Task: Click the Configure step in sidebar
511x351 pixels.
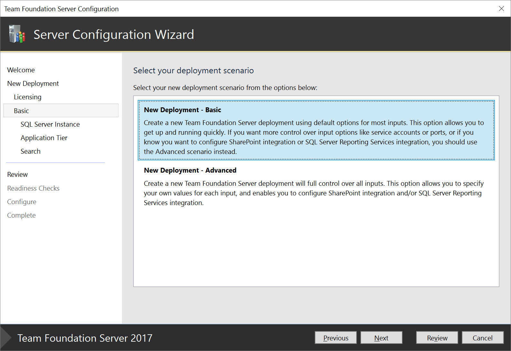Action: click(22, 202)
